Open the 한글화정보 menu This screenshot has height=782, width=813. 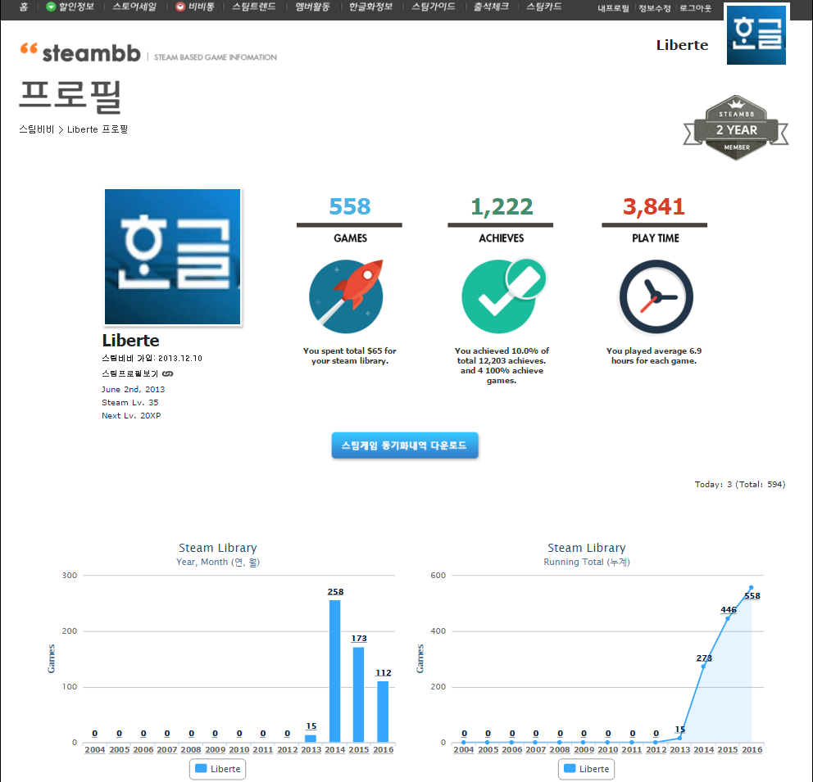[370, 7]
